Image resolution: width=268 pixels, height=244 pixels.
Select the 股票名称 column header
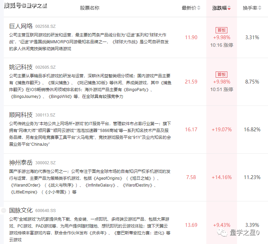(x=90, y=8)
